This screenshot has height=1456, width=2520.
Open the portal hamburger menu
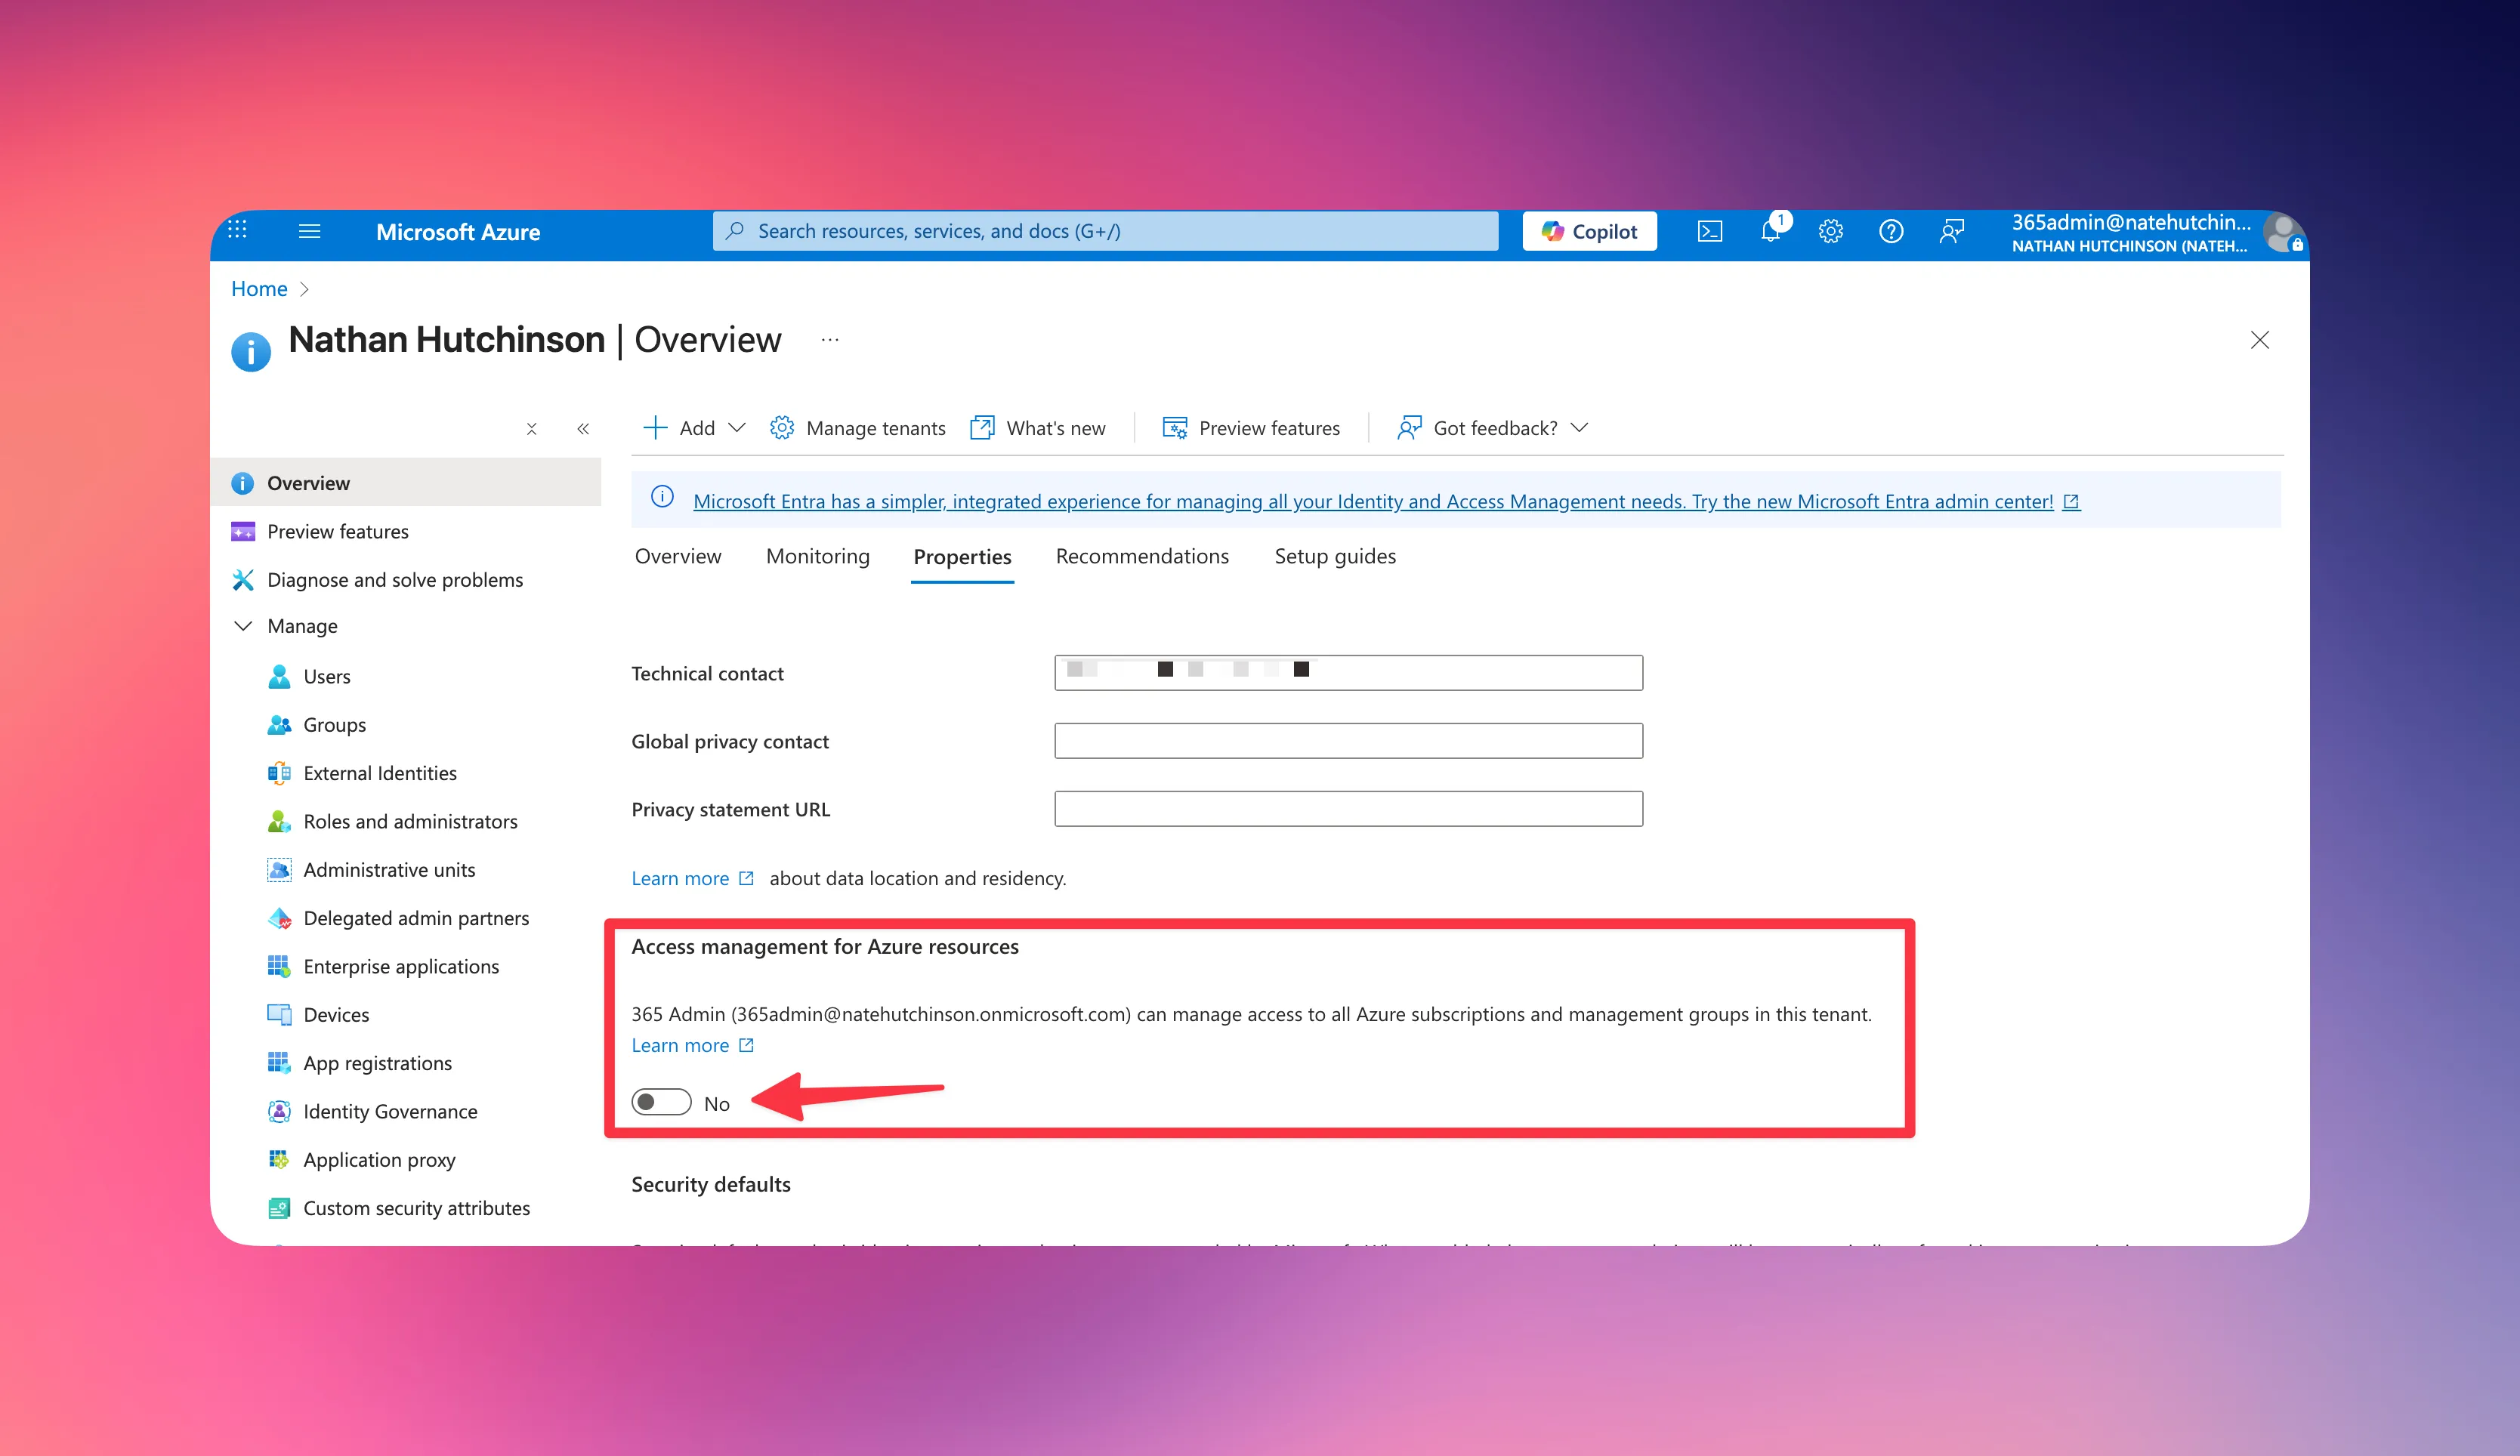point(310,231)
